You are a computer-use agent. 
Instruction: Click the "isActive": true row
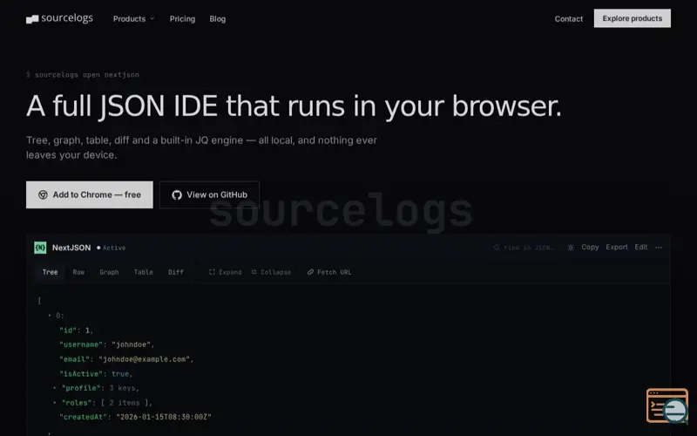(96, 374)
